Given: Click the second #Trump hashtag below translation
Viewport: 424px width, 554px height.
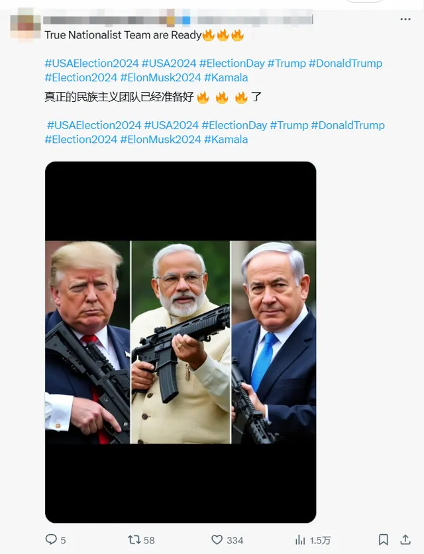Looking at the screenshot, I should tap(289, 125).
